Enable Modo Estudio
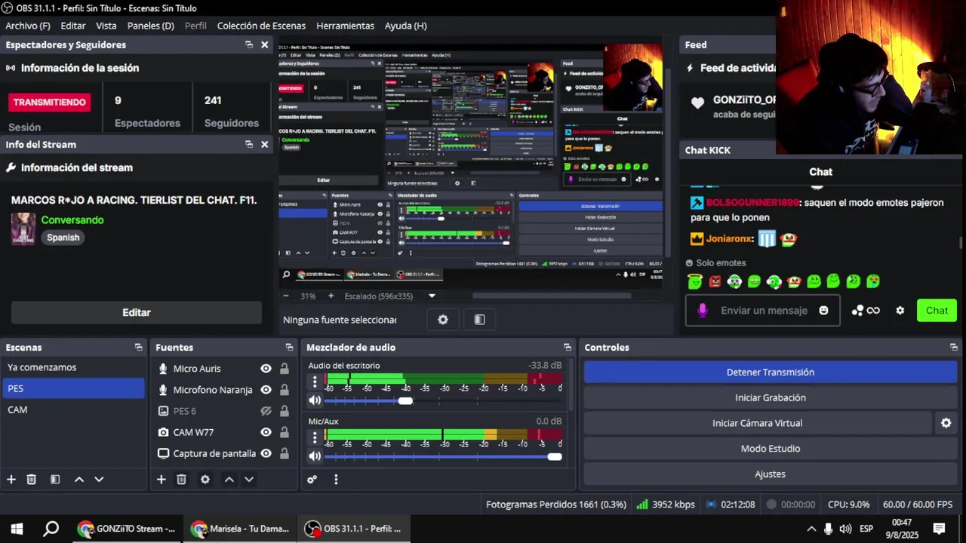 [x=770, y=449]
